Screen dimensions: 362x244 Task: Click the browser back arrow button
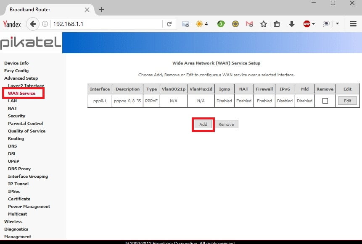pos(33,24)
